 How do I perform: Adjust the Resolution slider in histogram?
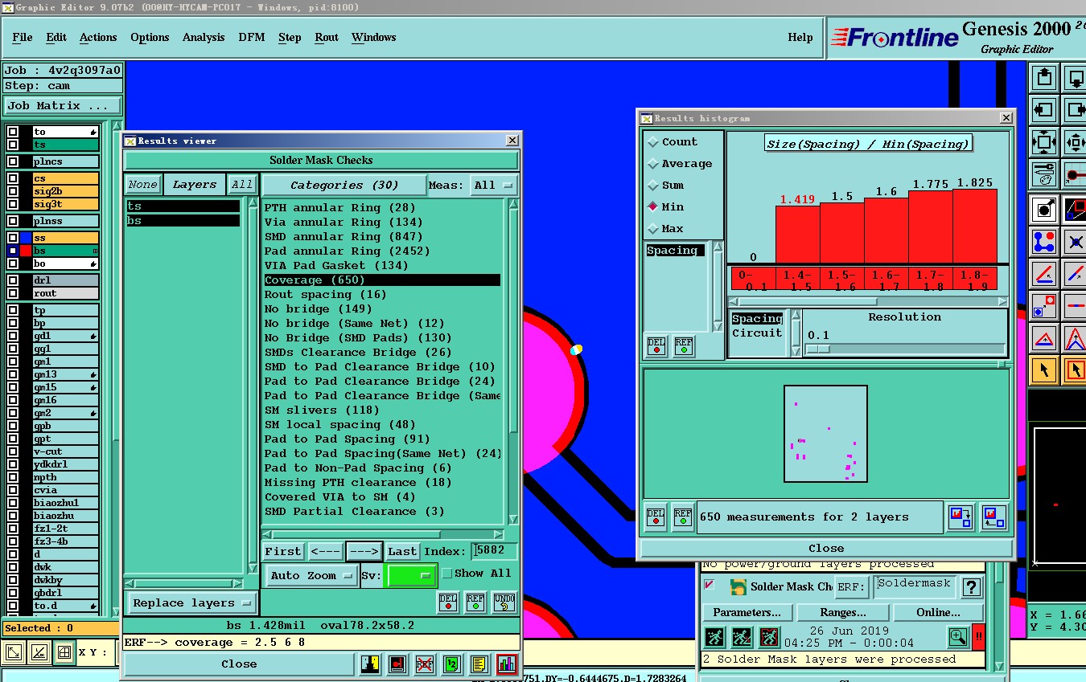(818, 349)
